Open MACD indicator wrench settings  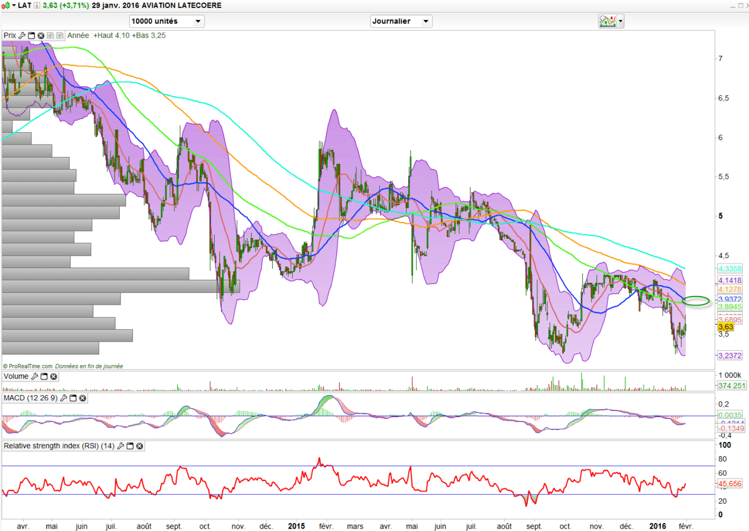point(63,398)
